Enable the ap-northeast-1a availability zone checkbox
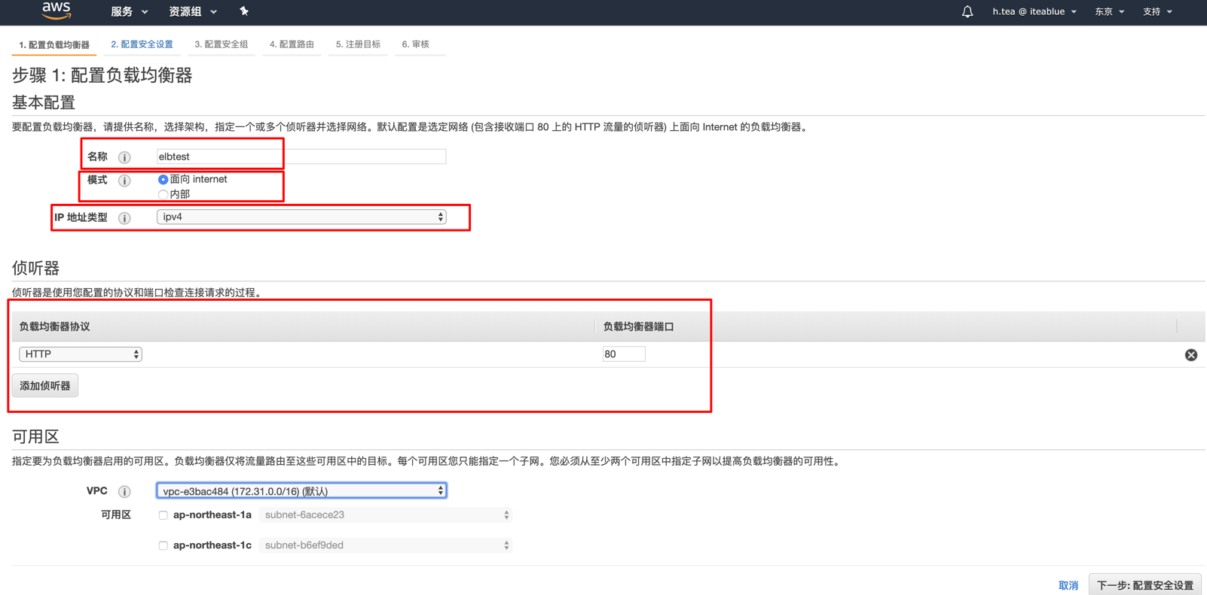The image size is (1207, 595). [163, 515]
